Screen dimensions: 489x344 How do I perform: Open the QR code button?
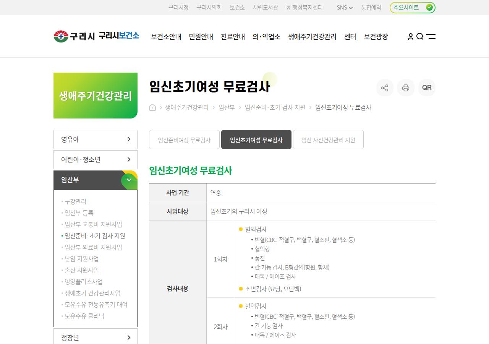pyautogui.click(x=427, y=88)
